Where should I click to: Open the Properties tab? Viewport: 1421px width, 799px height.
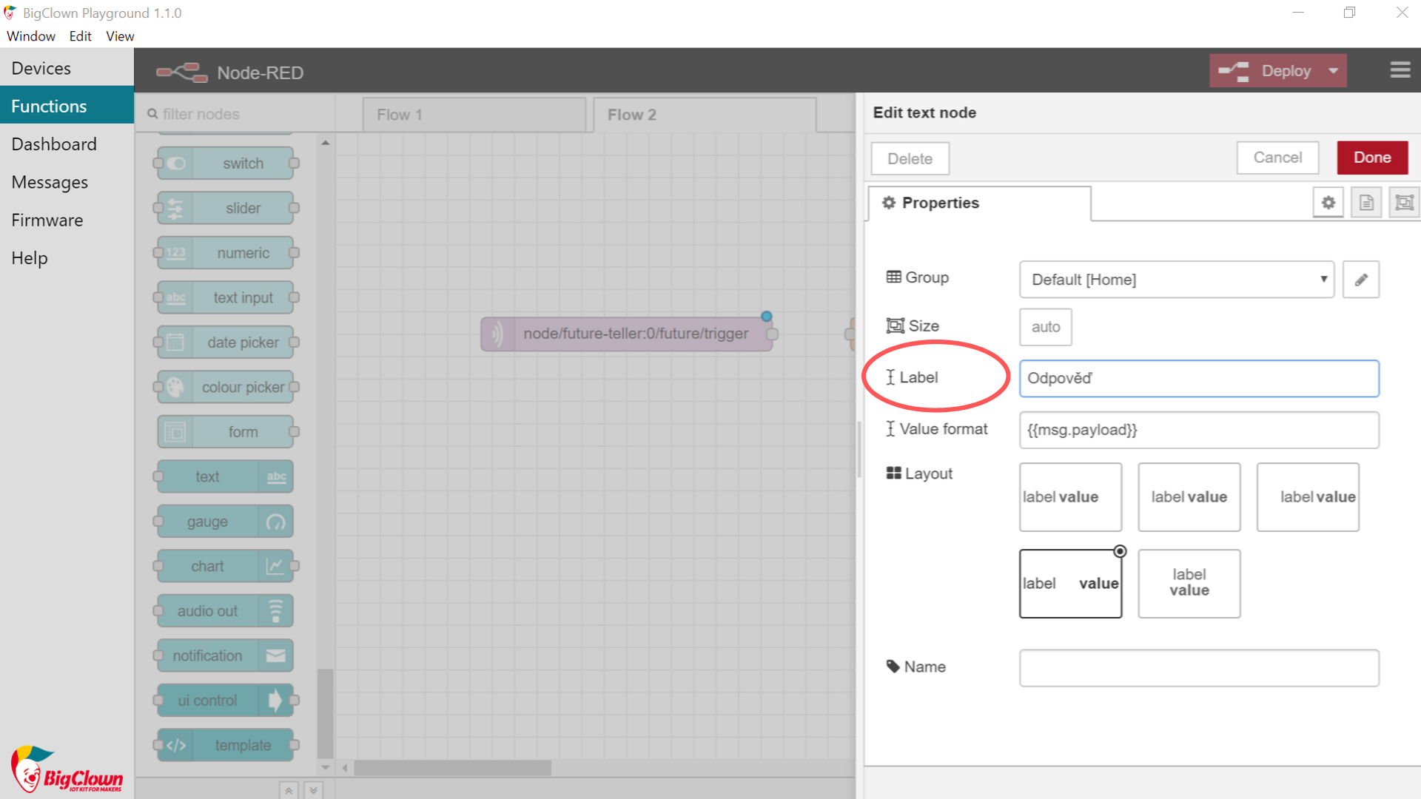click(x=978, y=203)
